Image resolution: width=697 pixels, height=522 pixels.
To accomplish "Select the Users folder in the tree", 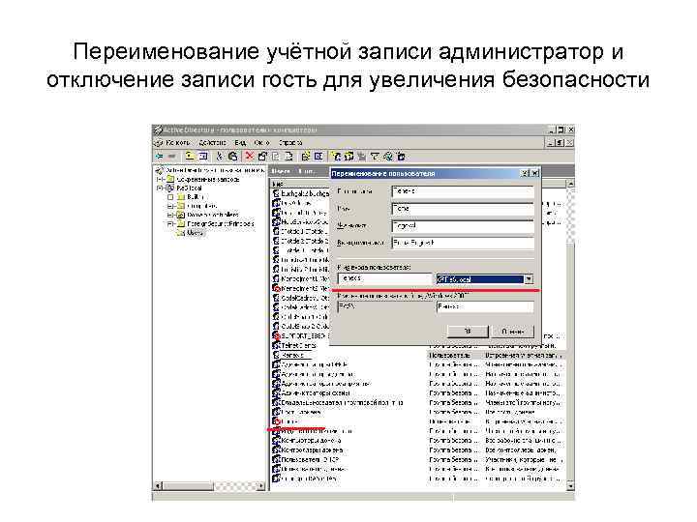I will [195, 233].
